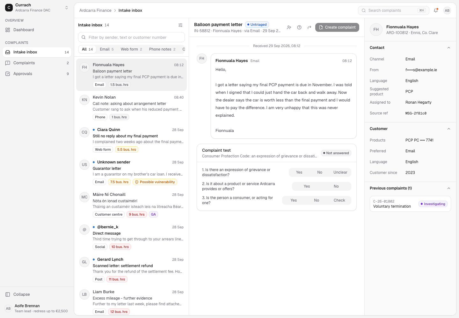Switch to the Web form tab
Viewport: 459px width, 318px height.
pyautogui.click(x=131, y=49)
